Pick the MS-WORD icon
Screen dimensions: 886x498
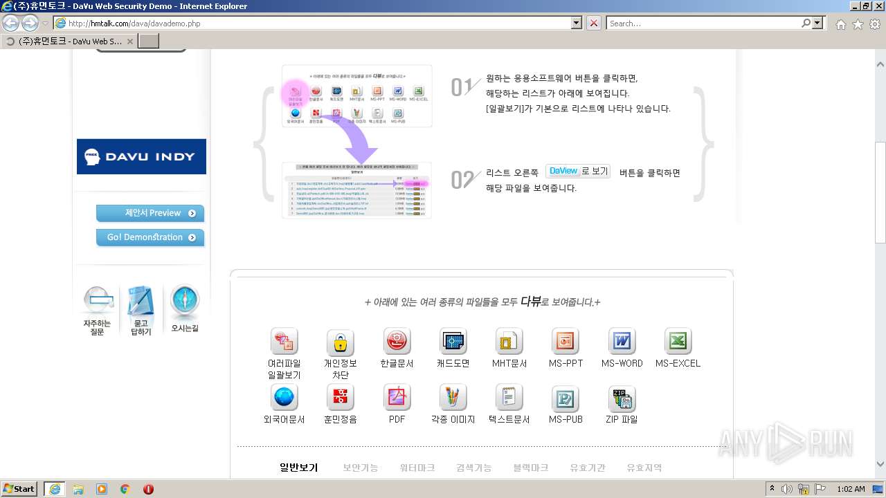[622, 342]
